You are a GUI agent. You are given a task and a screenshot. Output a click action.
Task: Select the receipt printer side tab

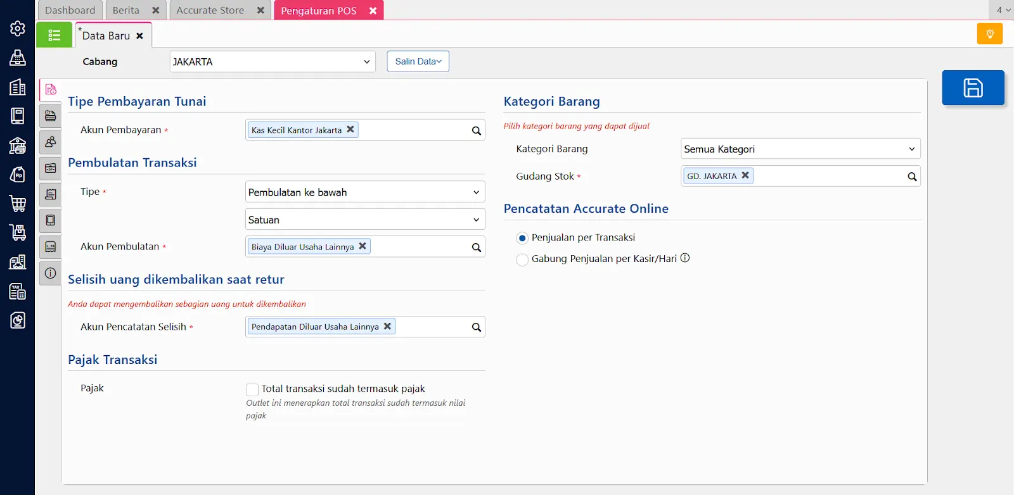(51, 247)
